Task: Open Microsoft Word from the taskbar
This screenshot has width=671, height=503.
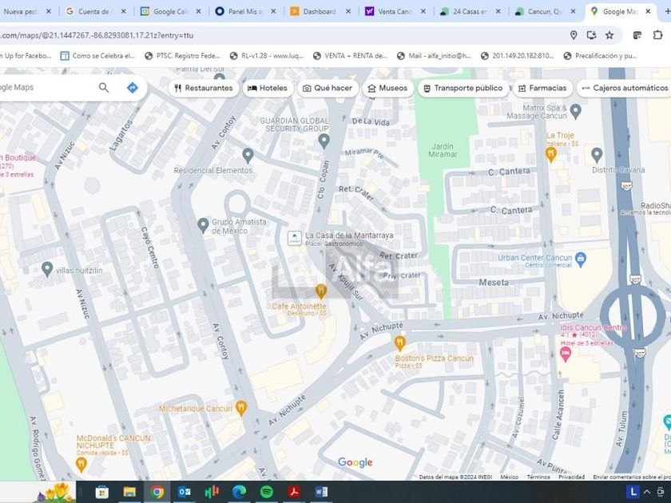Action: point(321,492)
